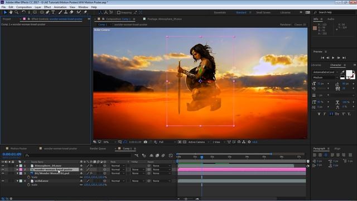
Task: Select the Ellipse shape tool
Action: pyautogui.click(x=42, y=12)
